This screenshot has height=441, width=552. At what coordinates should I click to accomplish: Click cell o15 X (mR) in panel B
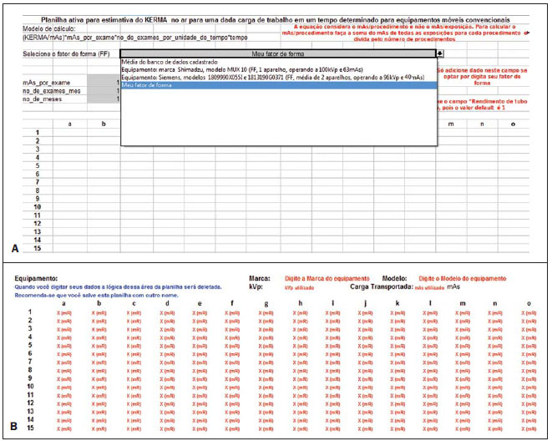pos(529,428)
